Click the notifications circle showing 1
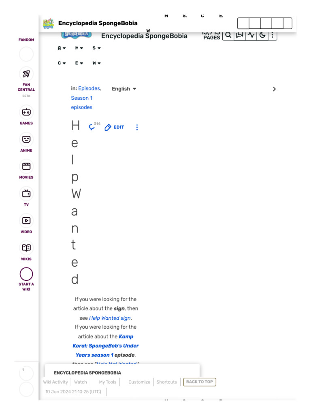 click(26, 373)
